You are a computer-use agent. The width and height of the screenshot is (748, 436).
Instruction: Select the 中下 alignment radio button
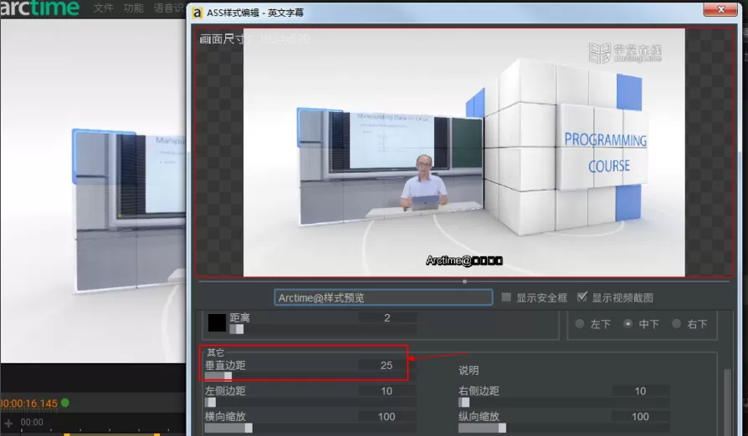(628, 324)
